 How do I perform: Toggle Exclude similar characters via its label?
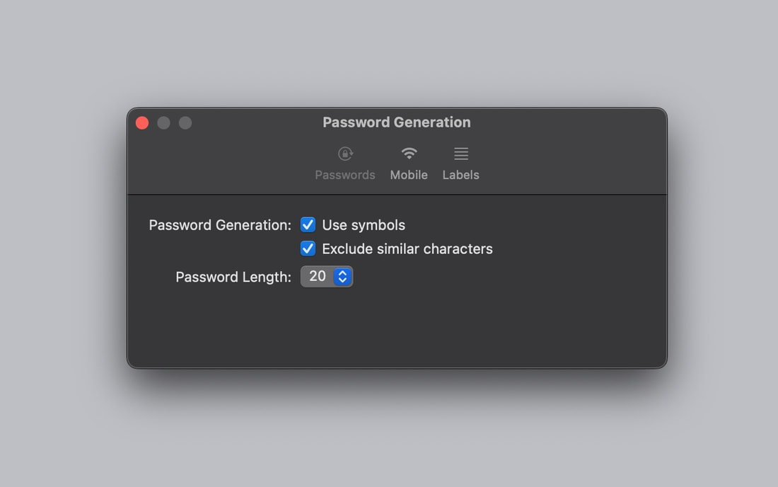(x=407, y=248)
